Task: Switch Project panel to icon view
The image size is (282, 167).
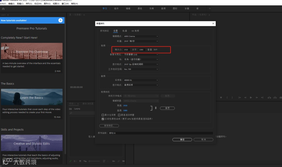Action: 80,161
